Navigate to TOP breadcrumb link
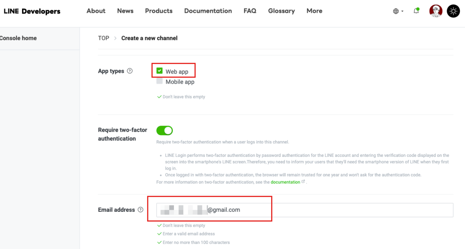Viewport: 465px width, 249px height. coord(103,38)
